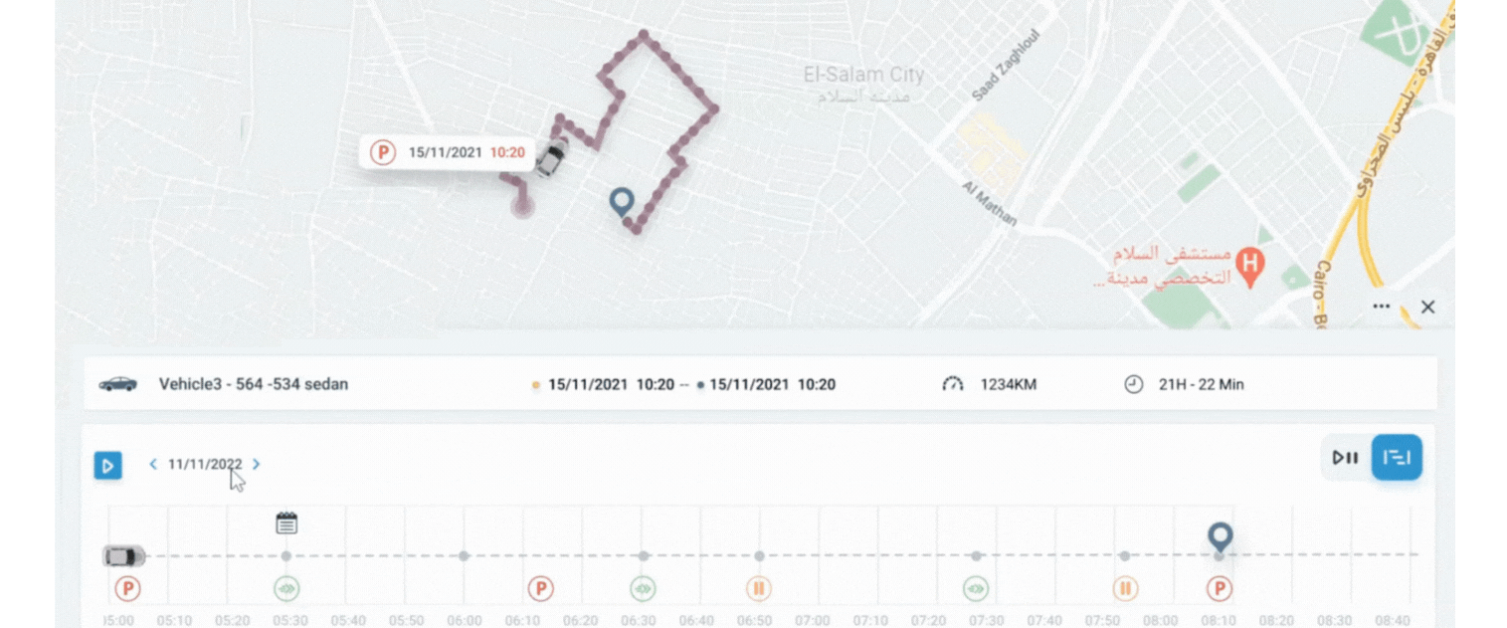Click the car marker on the map route

(x=550, y=158)
